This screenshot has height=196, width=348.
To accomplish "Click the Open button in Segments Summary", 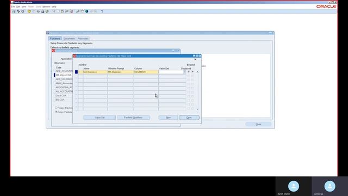I will point(189,118).
